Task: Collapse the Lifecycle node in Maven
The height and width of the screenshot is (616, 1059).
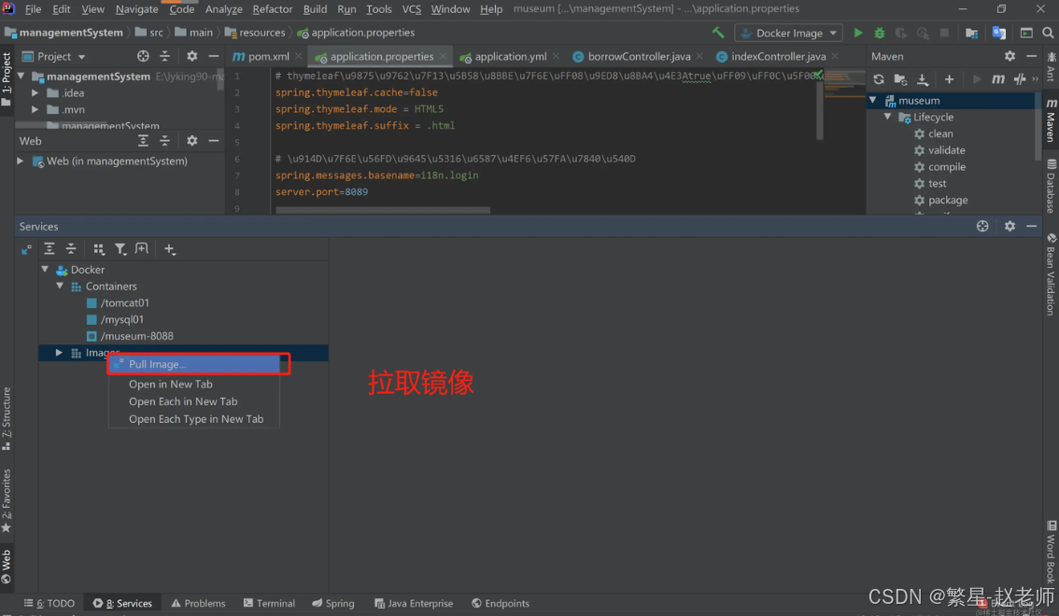Action: 888,118
